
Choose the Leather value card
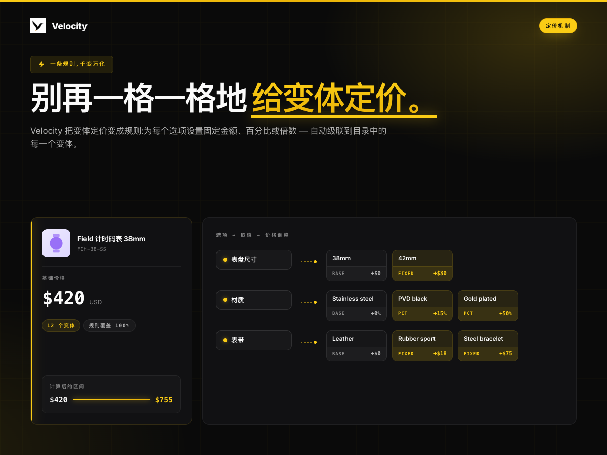(x=357, y=346)
